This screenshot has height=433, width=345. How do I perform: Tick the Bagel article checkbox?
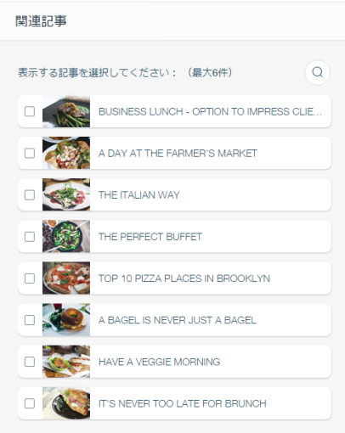[x=30, y=320]
